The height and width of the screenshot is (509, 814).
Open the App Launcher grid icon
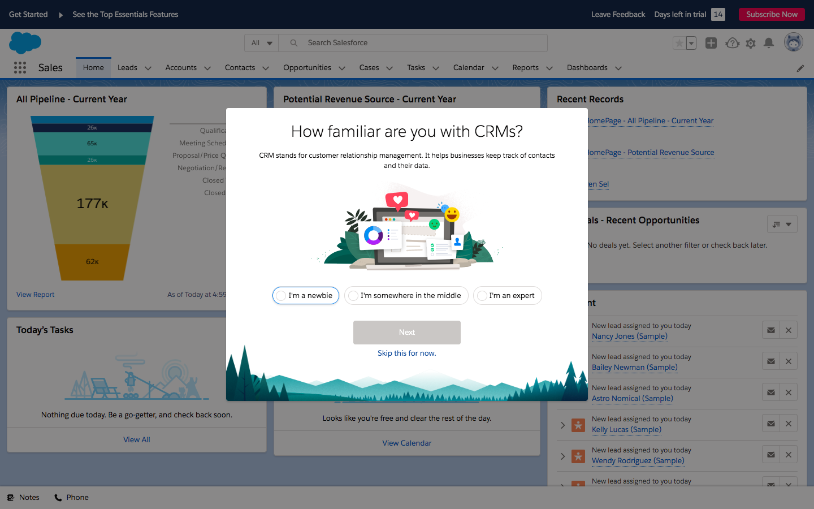click(x=20, y=68)
